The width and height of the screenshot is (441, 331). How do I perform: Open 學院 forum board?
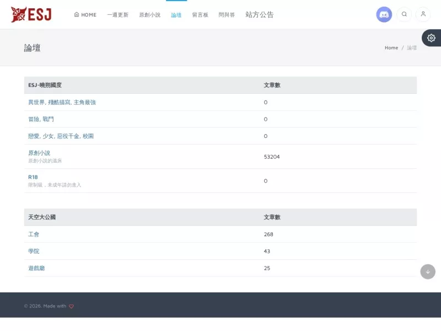point(34,251)
